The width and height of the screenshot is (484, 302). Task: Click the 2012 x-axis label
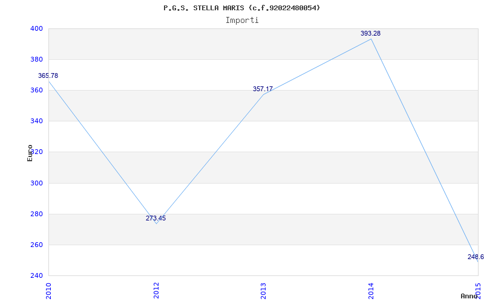[x=156, y=291]
